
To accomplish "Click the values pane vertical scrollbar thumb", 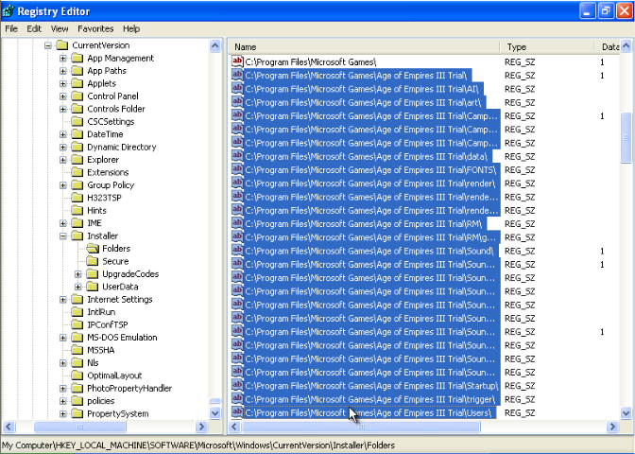I will pos(626,138).
